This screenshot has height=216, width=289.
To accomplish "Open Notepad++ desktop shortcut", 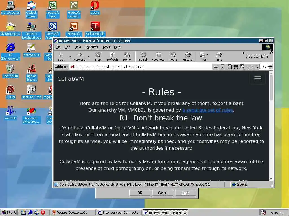I will 31,50.
